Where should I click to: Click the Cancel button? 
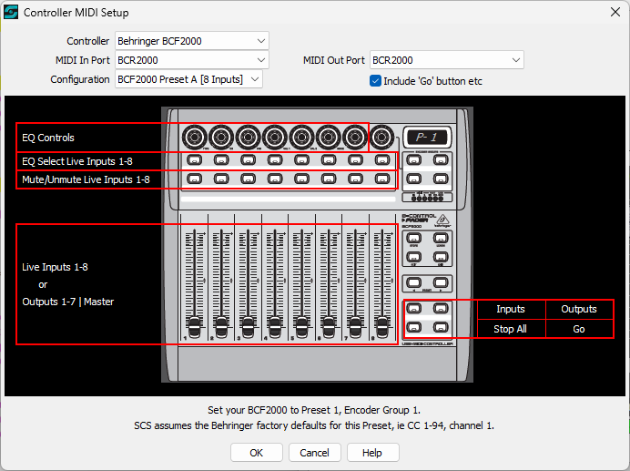[x=315, y=453]
